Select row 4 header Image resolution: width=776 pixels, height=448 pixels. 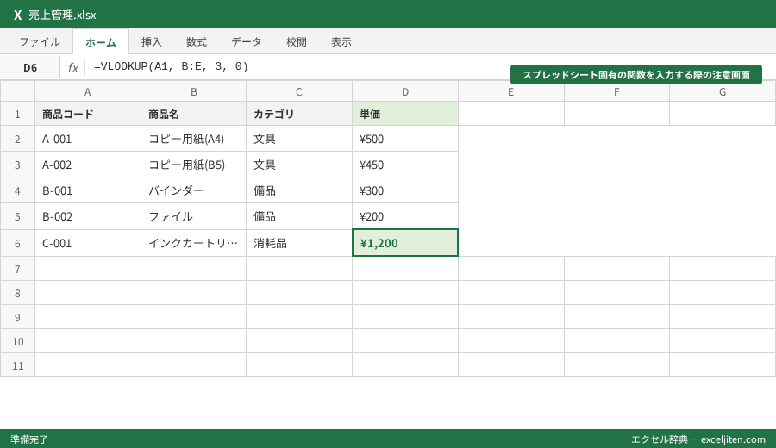click(17, 190)
